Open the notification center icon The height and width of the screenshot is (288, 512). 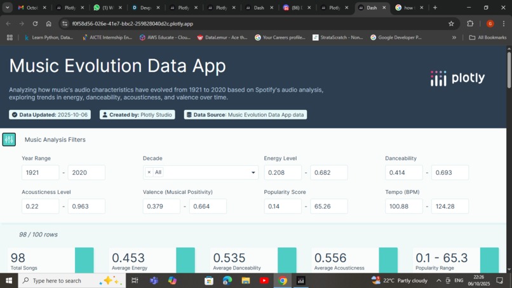pyautogui.click(x=499, y=280)
